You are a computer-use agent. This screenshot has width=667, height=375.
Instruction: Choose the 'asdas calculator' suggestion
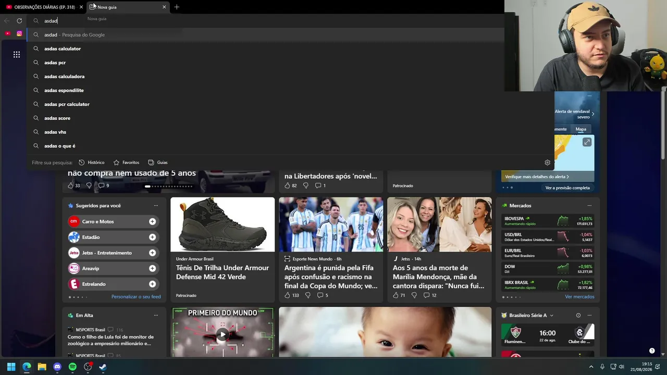click(290, 48)
